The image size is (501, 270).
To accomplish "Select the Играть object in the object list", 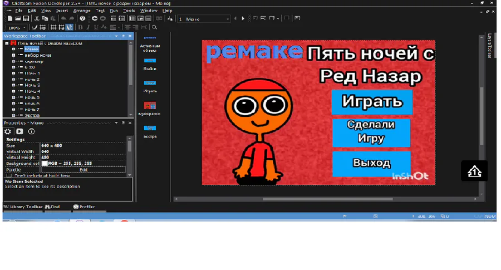I will [x=150, y=86].
